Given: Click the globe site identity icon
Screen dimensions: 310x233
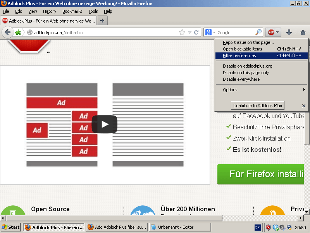Looking at the screenshot, I should point(30,32).
